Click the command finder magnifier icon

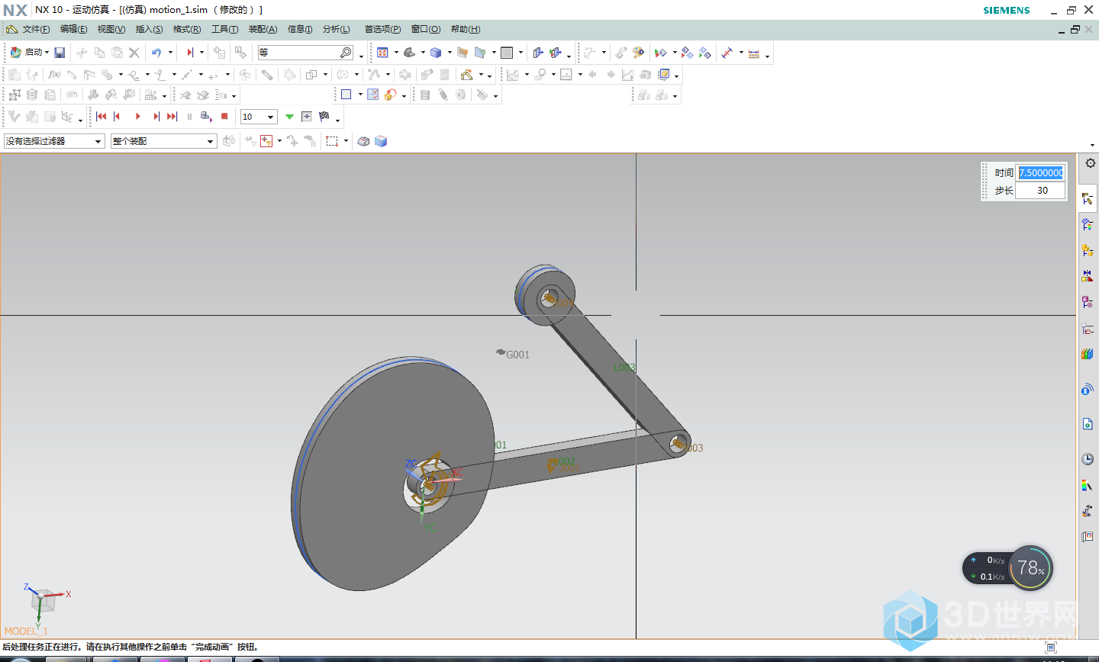pos(346,53)
